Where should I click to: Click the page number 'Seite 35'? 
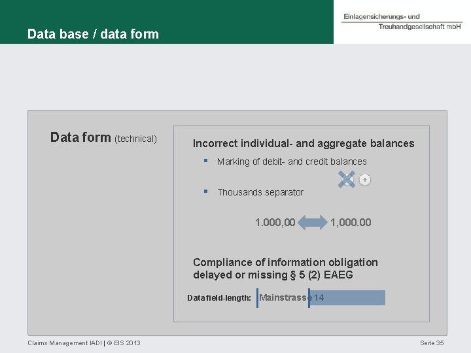pyautogui.click(x=432, y=343)
